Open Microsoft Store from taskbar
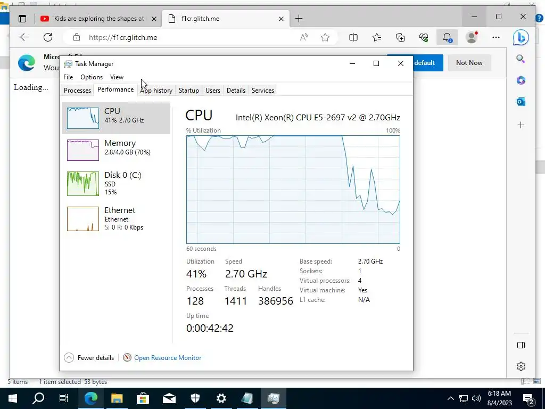 [x=143, y=398]
